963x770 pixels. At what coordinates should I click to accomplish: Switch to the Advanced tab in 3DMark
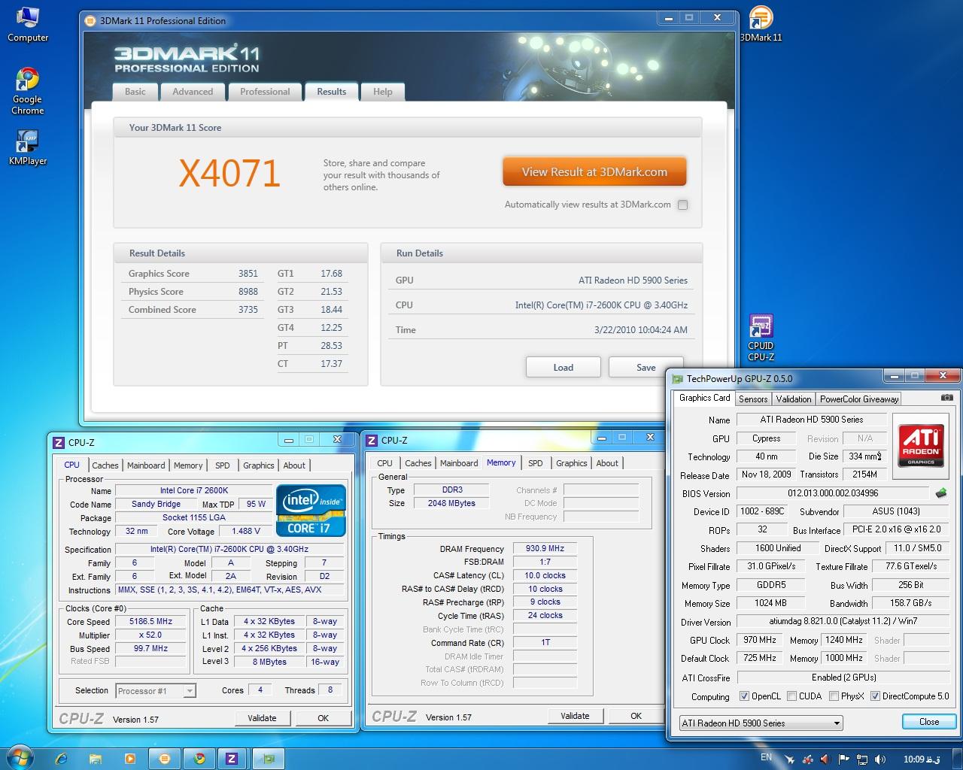[193, 92]
